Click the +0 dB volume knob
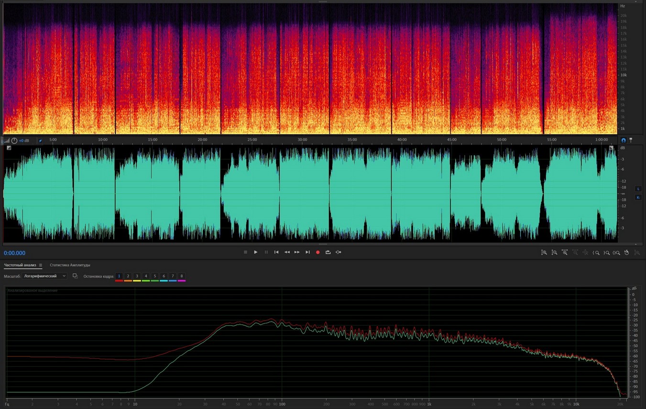The image size is (646, 409). 14,141
